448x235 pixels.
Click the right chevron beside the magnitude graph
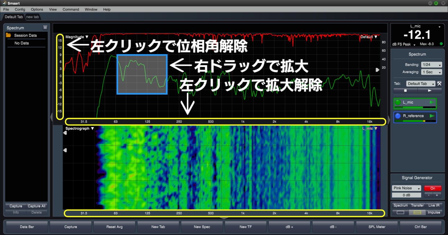click(x=377, y=70)
